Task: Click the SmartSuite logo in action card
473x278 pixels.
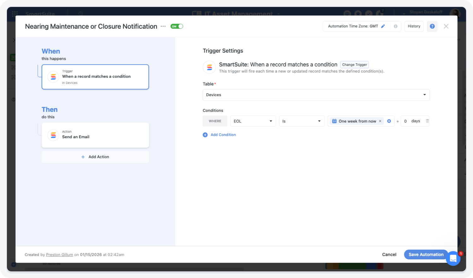Action: (53, 135)
